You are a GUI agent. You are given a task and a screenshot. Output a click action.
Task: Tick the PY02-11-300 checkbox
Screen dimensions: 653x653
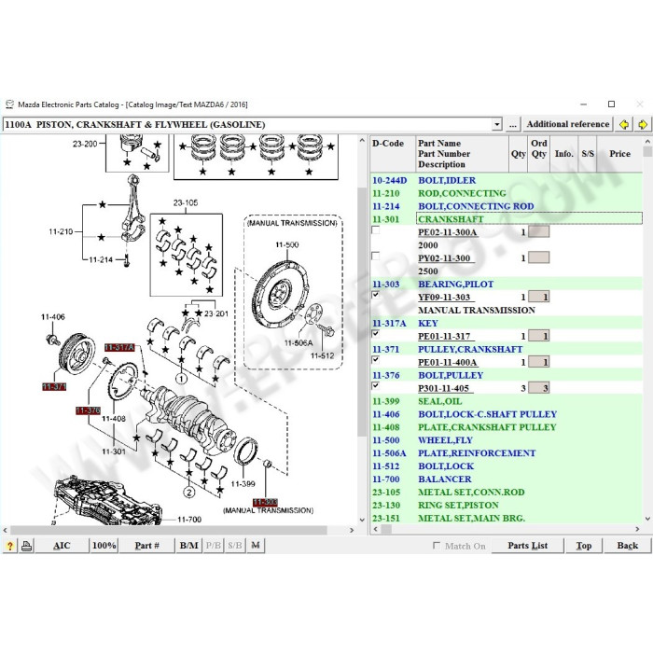tap(375, 256)
